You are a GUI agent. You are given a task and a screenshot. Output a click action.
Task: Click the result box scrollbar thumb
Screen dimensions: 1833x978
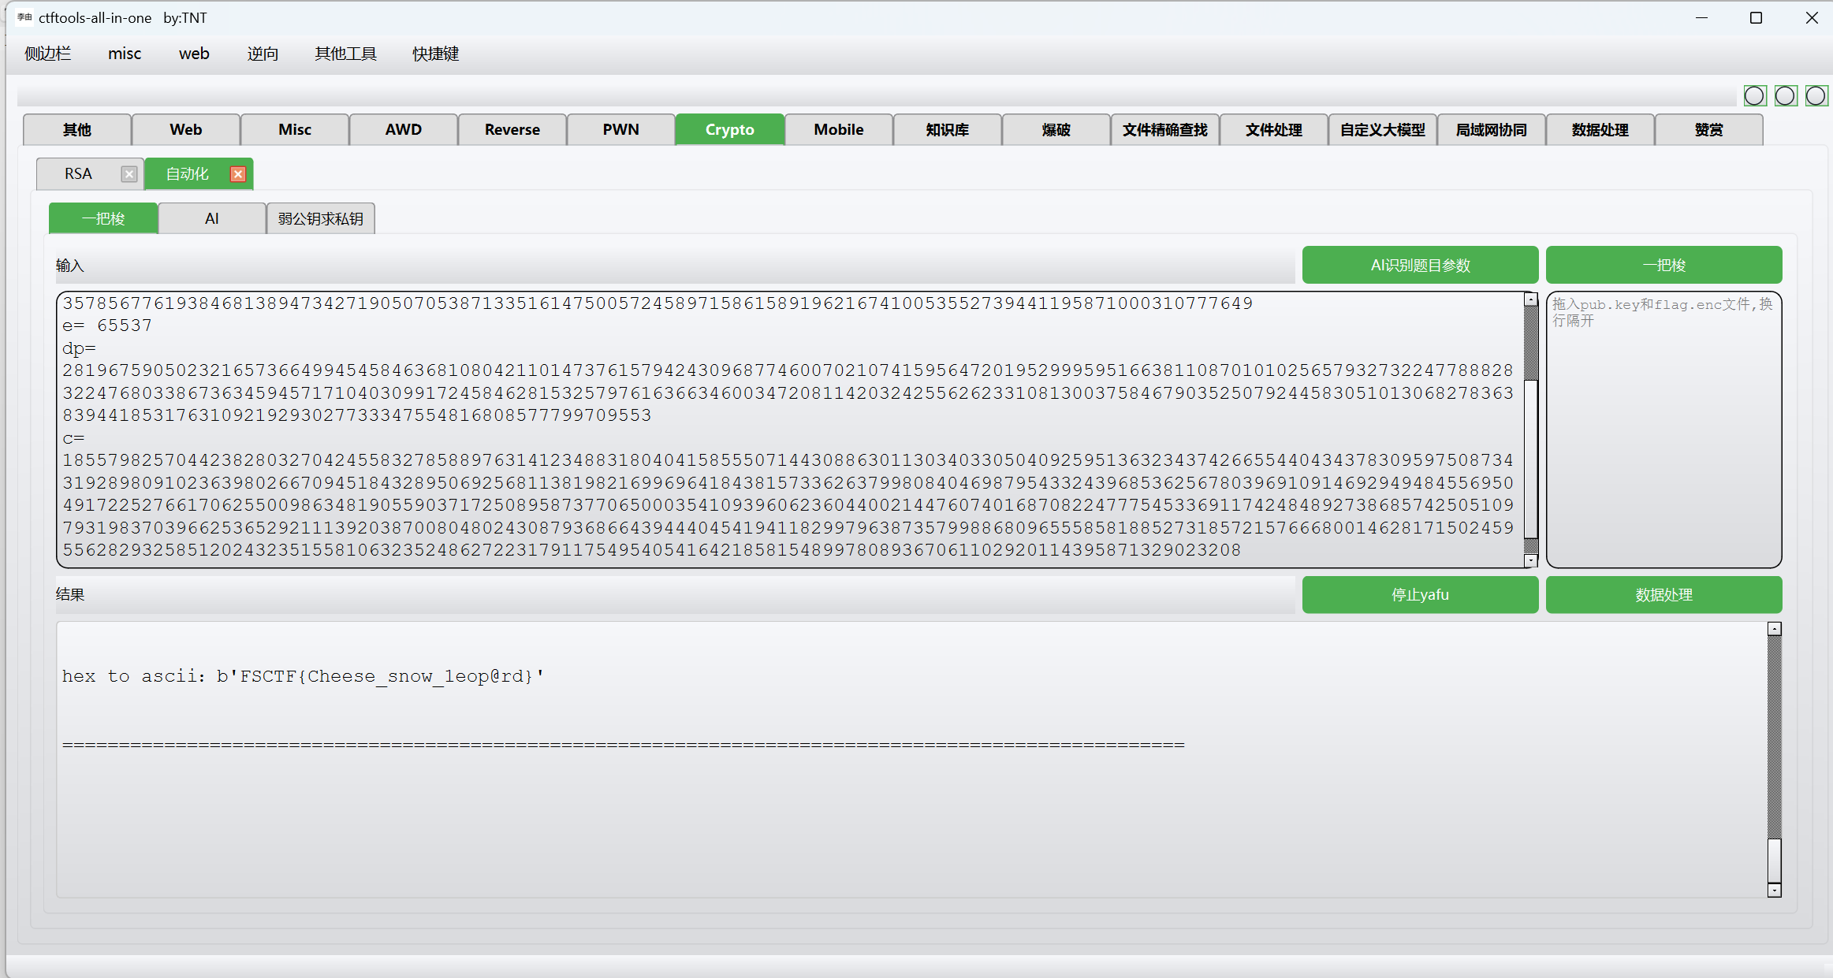(1774, 861)
